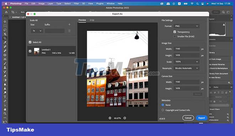
Task: Click the Paths tab in background panel
Action: pos(216,87)
